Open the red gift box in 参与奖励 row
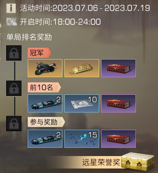The width and height of the screenshot is (158, 173). pos(119,139)
